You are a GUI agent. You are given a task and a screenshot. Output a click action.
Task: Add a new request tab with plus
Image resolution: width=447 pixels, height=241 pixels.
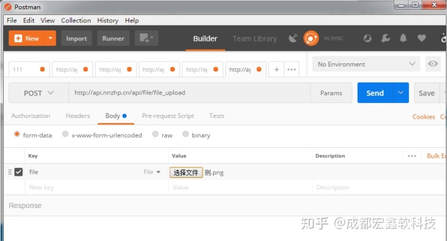pos(276,70)
